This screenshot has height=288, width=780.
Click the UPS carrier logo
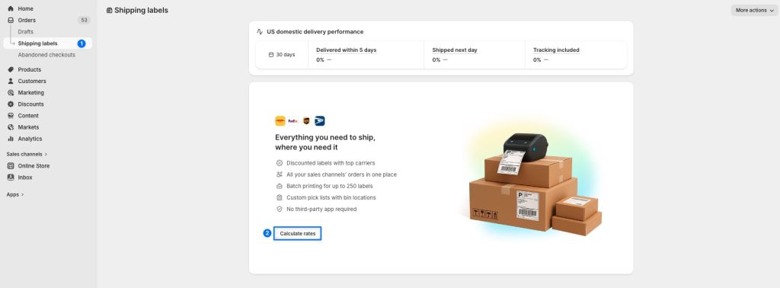pos(306,121)
